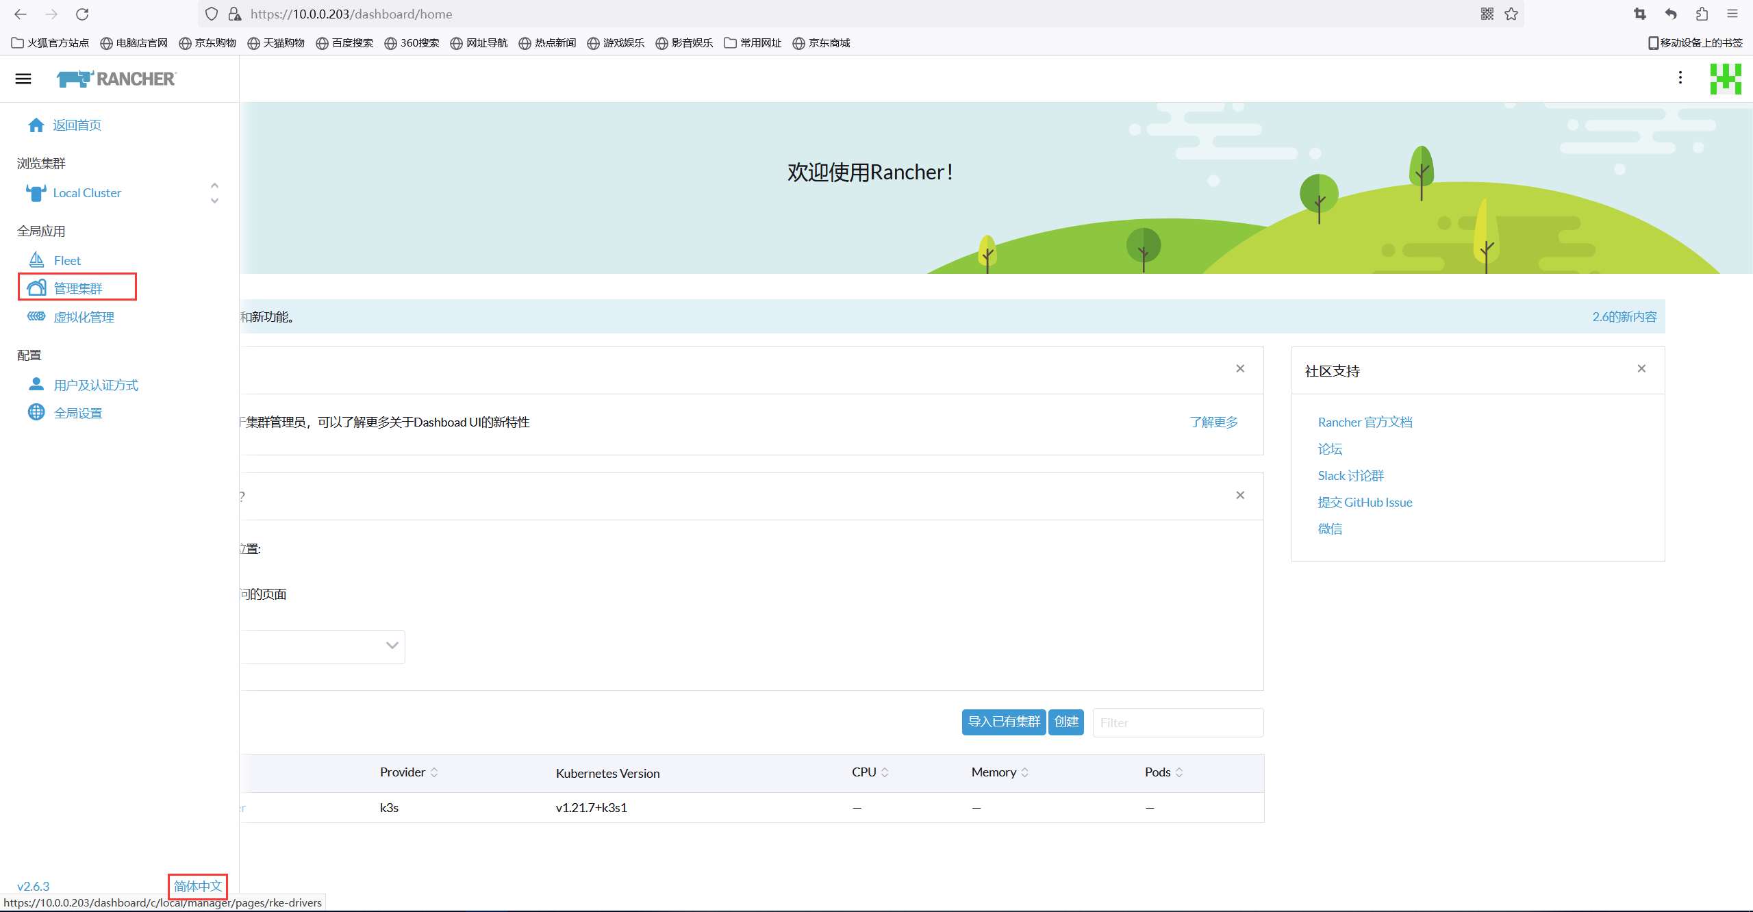Image resolution: width=1753 pixels, height=912 pixels.
Task: Reload the current browser page
Action: click(x=82, y=14)
